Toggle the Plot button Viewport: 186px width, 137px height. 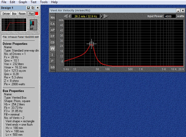pyautogui.click(x=31, y=14)
